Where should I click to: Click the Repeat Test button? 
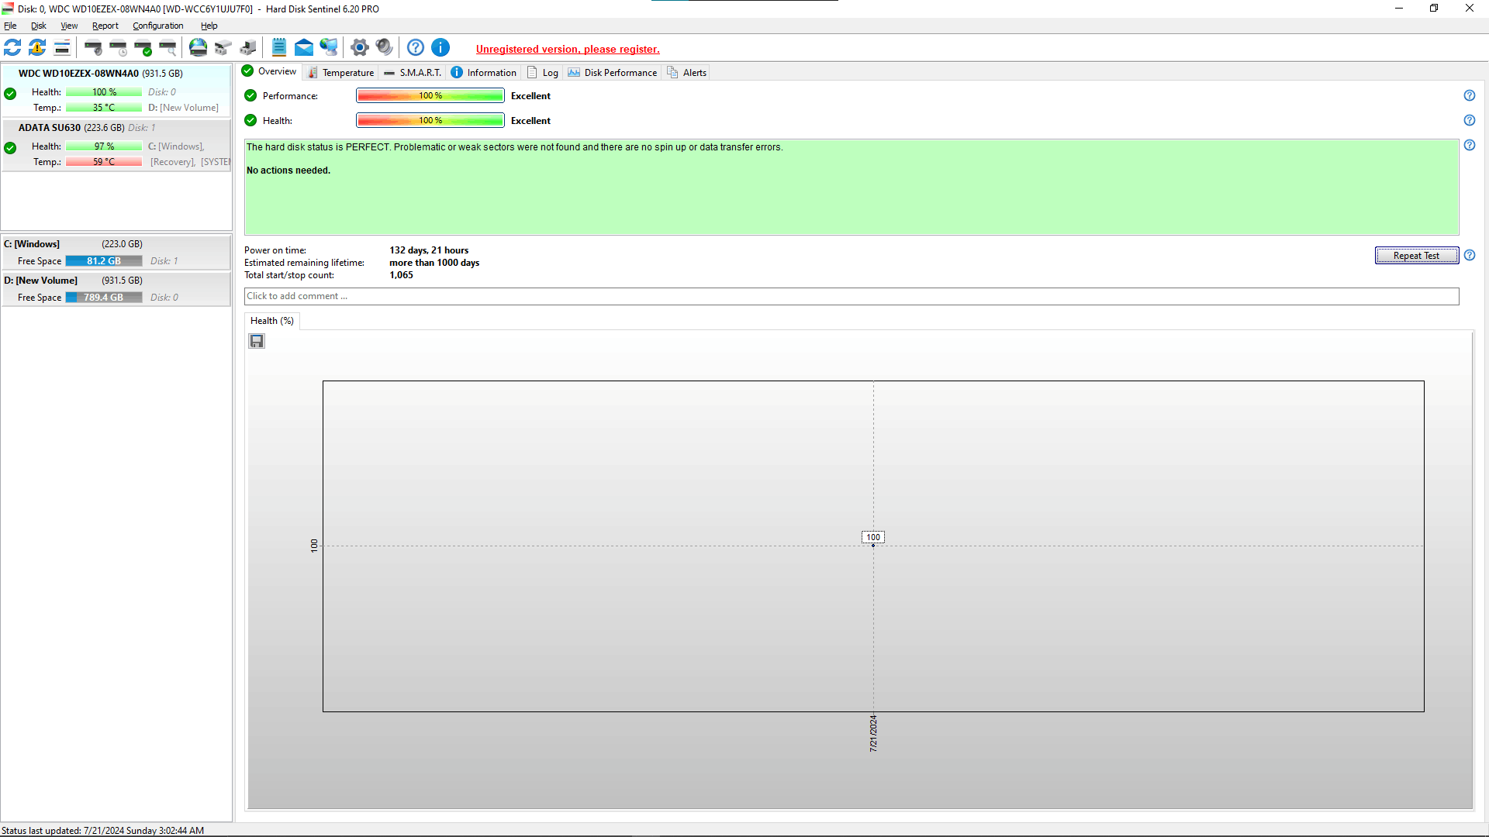(1416, 256)
